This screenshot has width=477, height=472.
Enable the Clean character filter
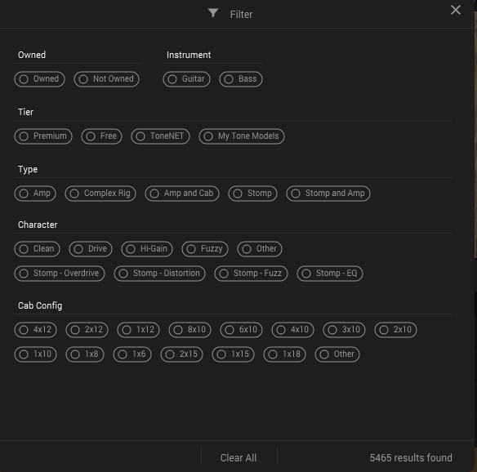click(37, 249)
